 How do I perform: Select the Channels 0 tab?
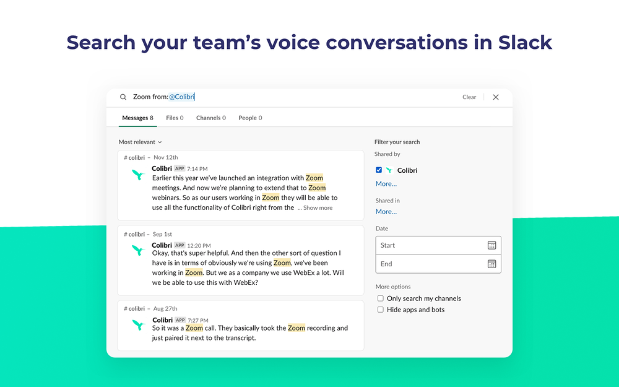pyautogui.click(x=211, y=118)
